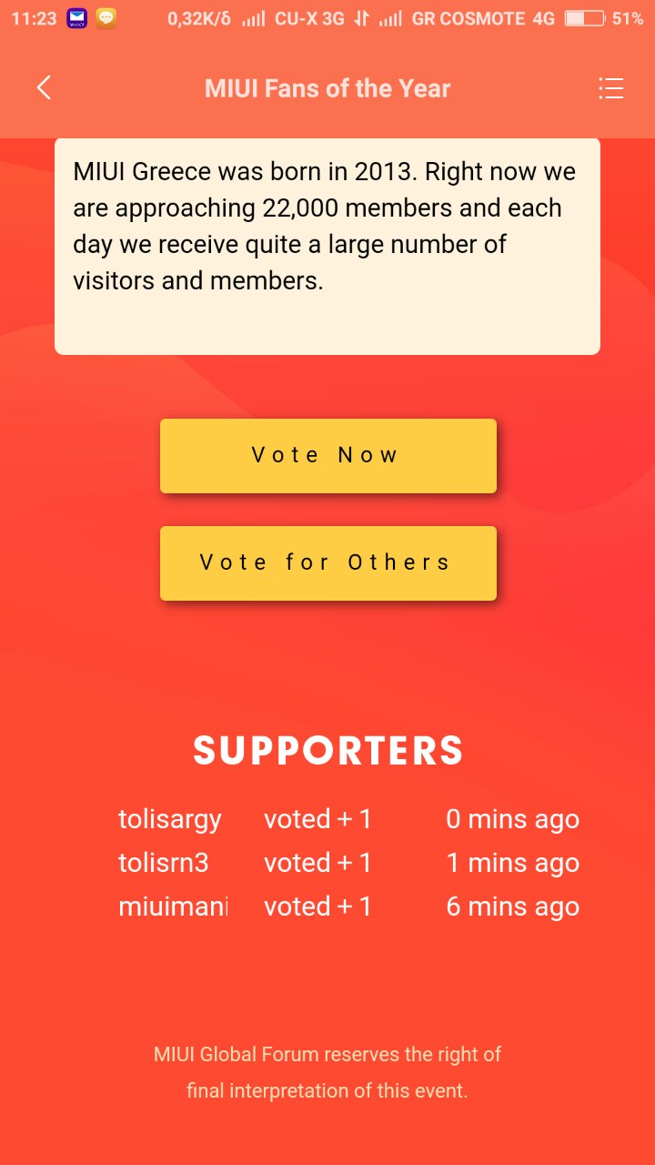Image resolution: width=655 pixels, height=1165 pixels.
Task: Tap the SUPPORTERS heading
Action: point(327,751)
